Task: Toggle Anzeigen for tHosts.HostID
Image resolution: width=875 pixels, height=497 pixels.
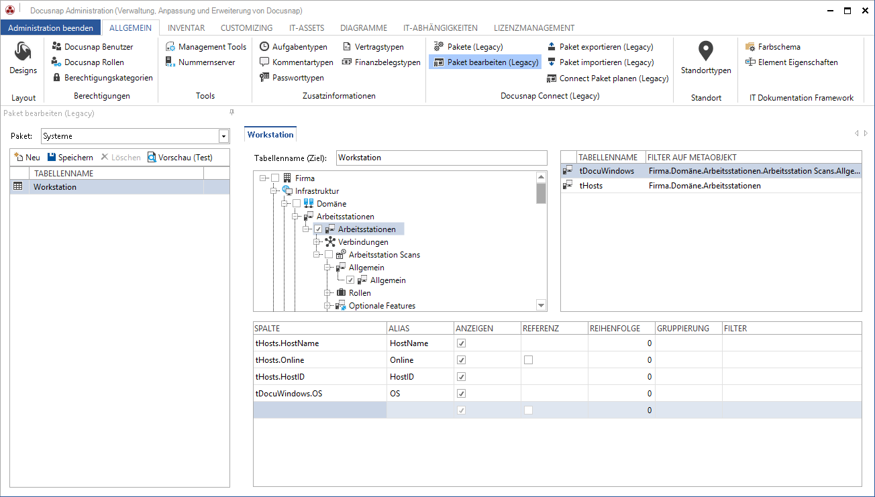Action: 461,377
